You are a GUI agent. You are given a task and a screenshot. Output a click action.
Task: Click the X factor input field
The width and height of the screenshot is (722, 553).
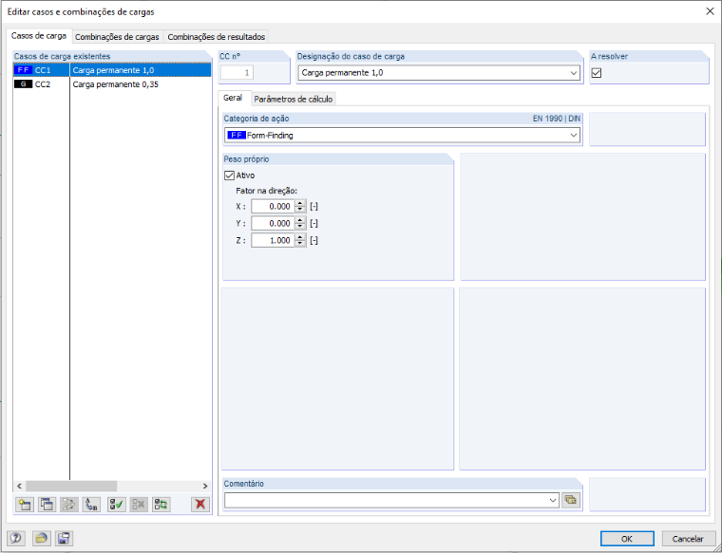point(273,207)
